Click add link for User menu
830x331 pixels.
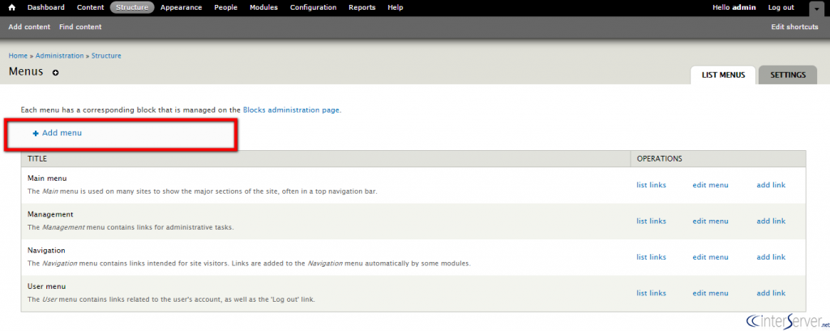click(771, 293)
